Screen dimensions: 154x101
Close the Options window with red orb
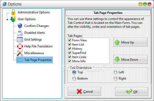(150, 4)
